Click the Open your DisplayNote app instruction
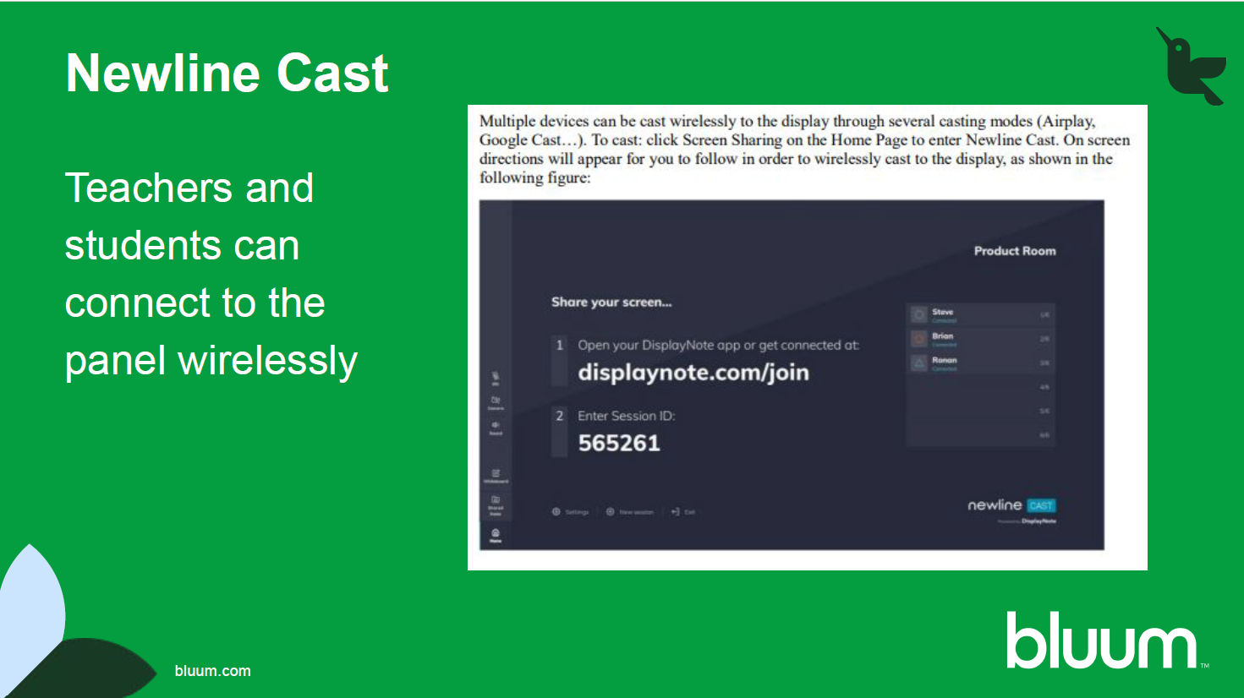The height and width of the screenshot is (698, 1244). click(x=718, y=345)
